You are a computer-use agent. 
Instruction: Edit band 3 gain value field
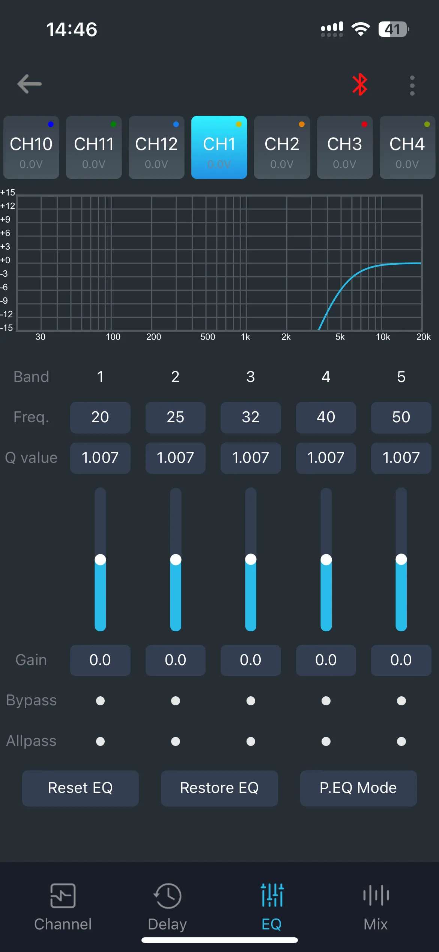(251, 660)
